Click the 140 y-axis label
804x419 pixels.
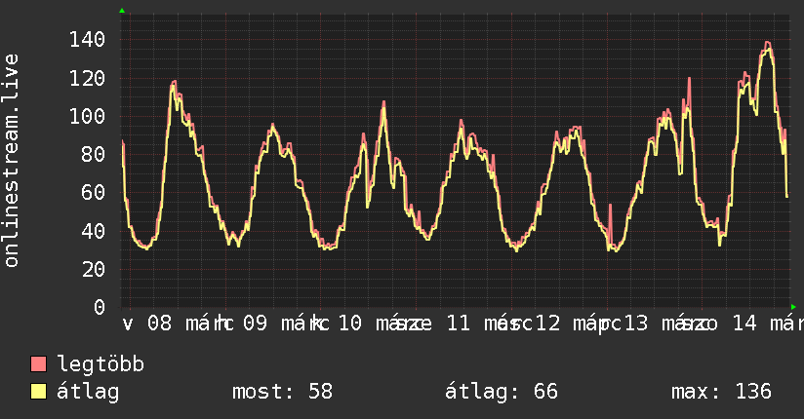click(87, 39)
